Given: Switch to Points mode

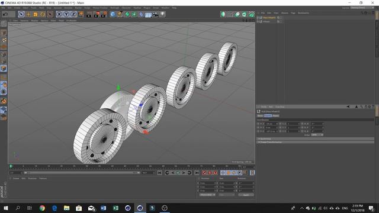Looking at the screenshot, I should pyautogui.click(x=4, y=54).
